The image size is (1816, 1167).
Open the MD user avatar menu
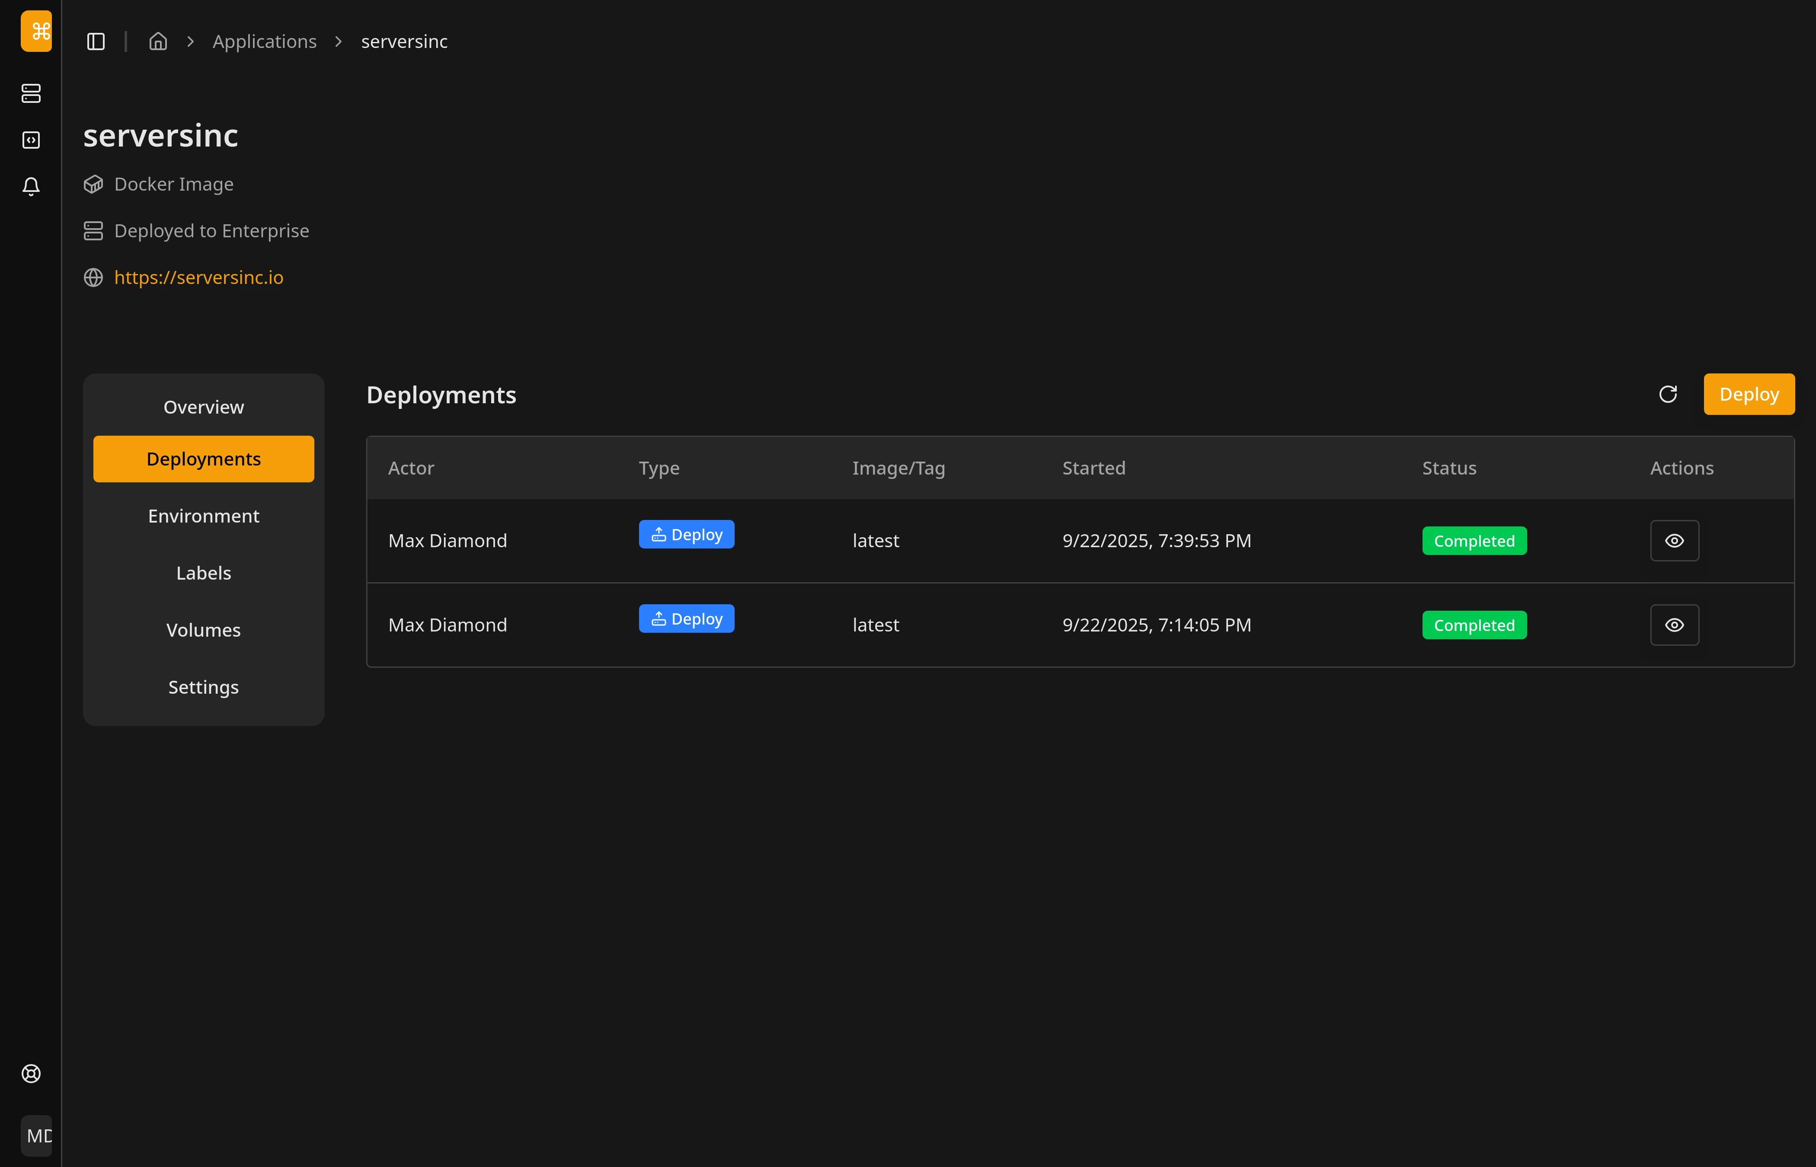point(36,1135)
